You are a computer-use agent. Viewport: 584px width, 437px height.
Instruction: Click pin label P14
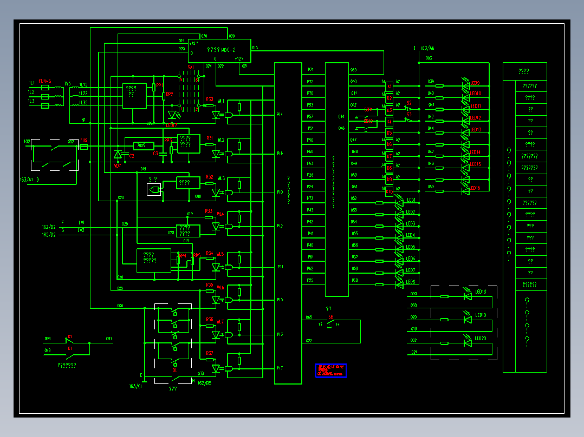pyautogui.click(x=280, y=115)
